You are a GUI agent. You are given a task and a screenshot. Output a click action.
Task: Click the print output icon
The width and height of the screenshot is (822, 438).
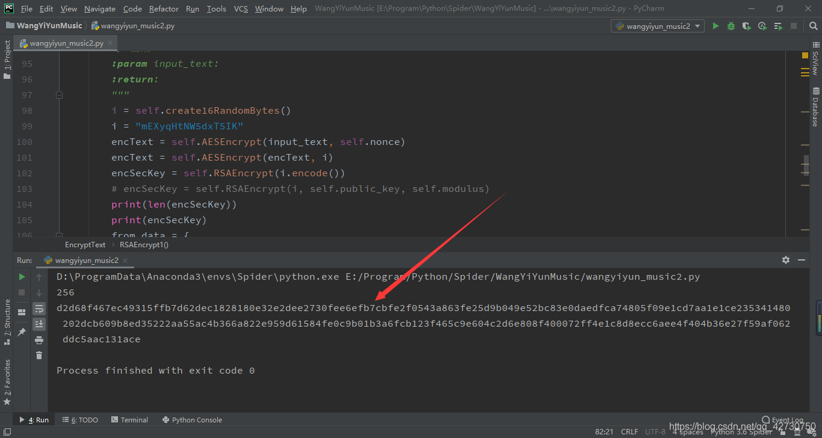click(x=39, y=340)
